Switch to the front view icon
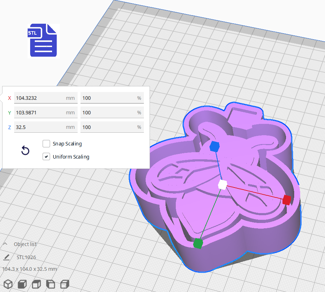This screenshot has height=292, width=325. coord(22,284)
